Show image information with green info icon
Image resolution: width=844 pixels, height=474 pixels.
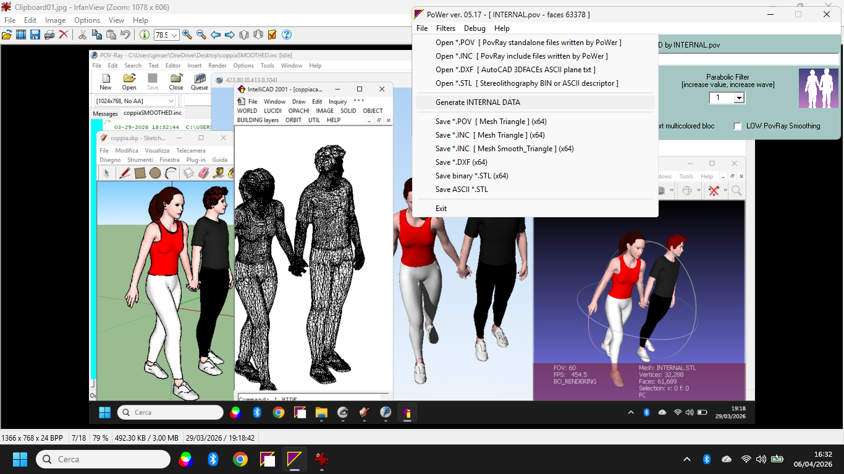145,35
